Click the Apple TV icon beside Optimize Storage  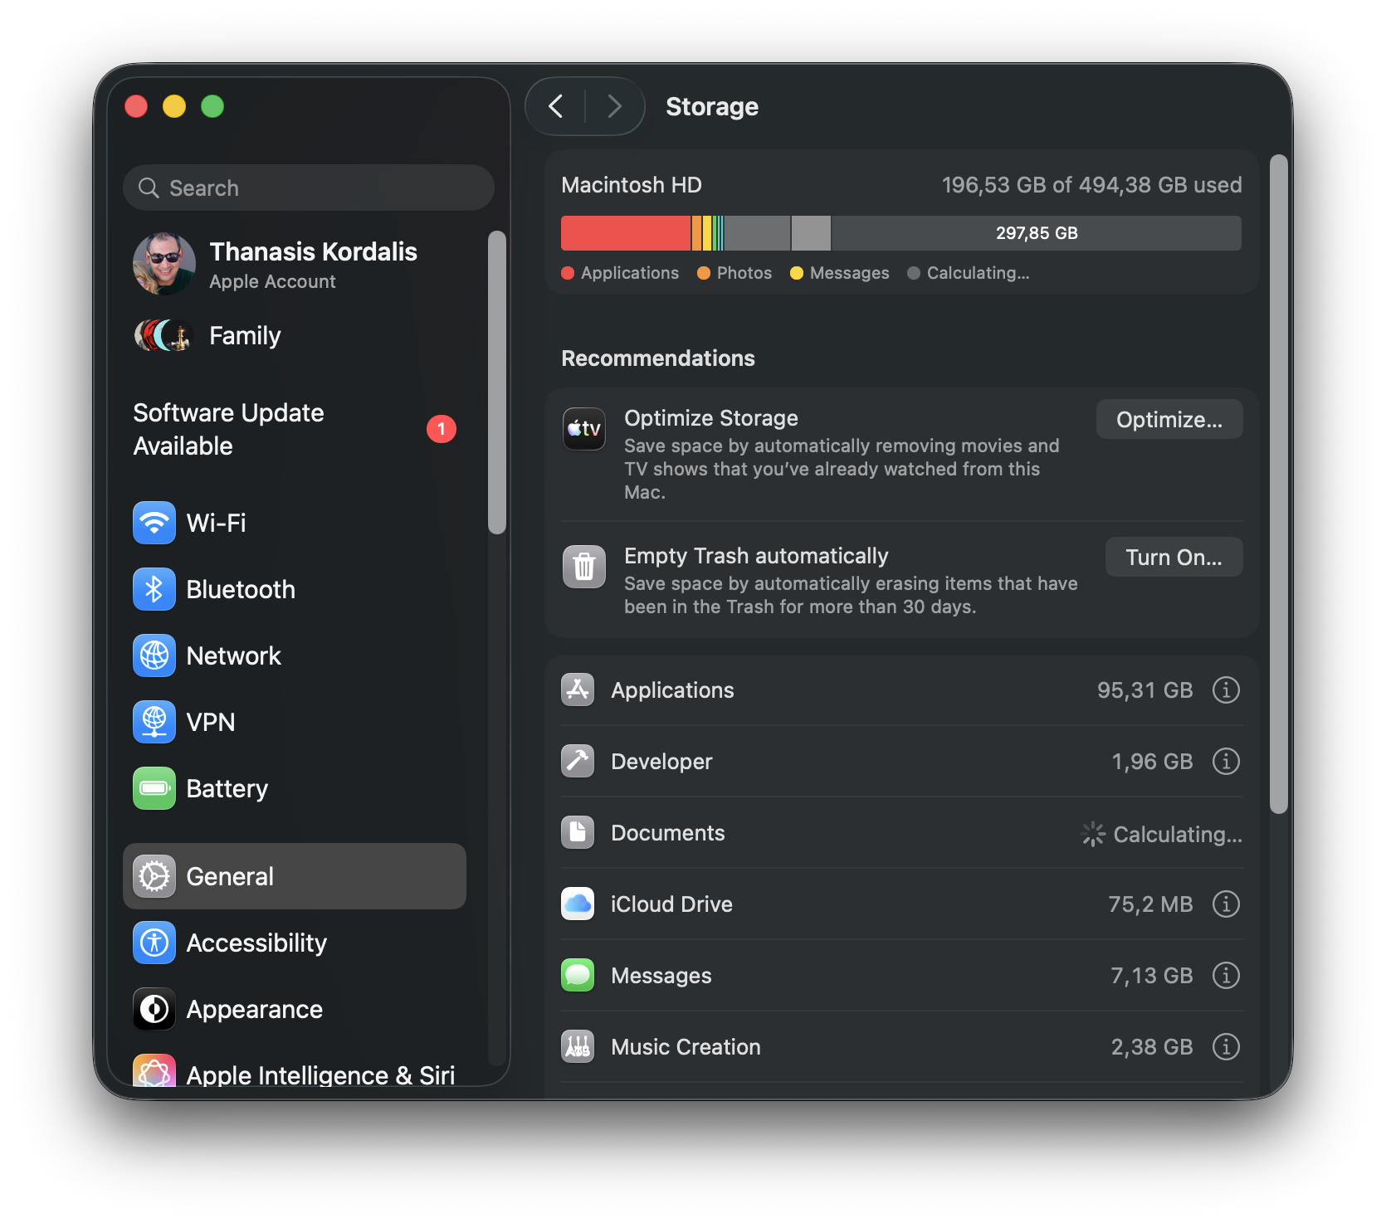tap(584, 429)
